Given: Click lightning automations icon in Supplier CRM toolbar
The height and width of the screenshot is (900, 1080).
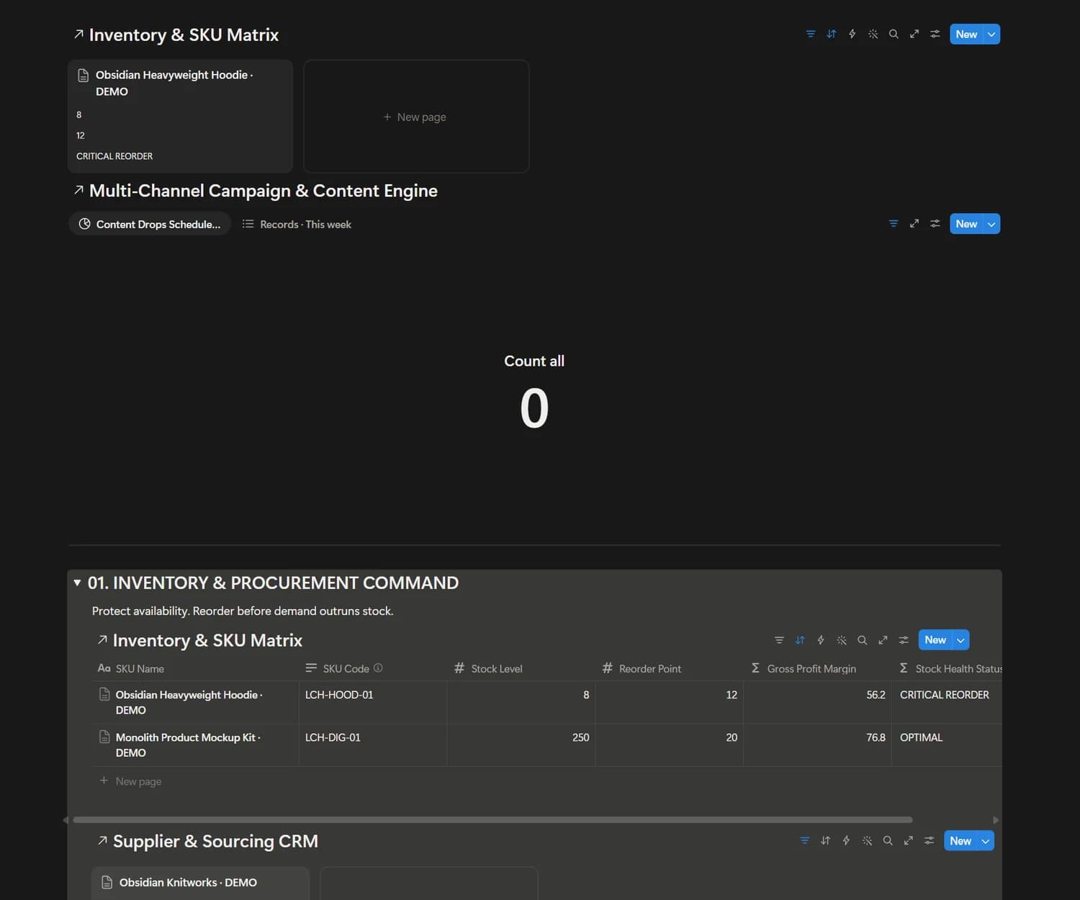Looking at the screenshot, I should 847,841.
